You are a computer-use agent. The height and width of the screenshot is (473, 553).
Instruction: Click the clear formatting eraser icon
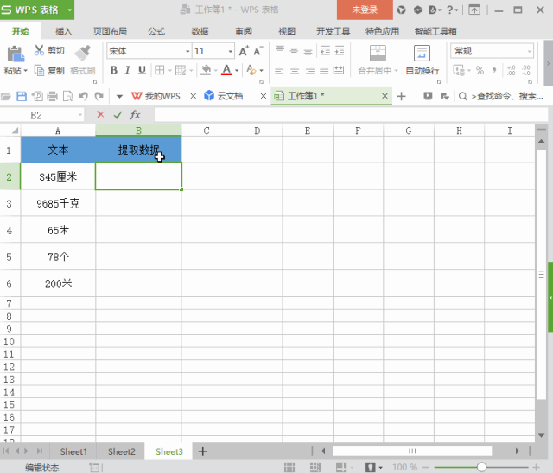point(251,70)
